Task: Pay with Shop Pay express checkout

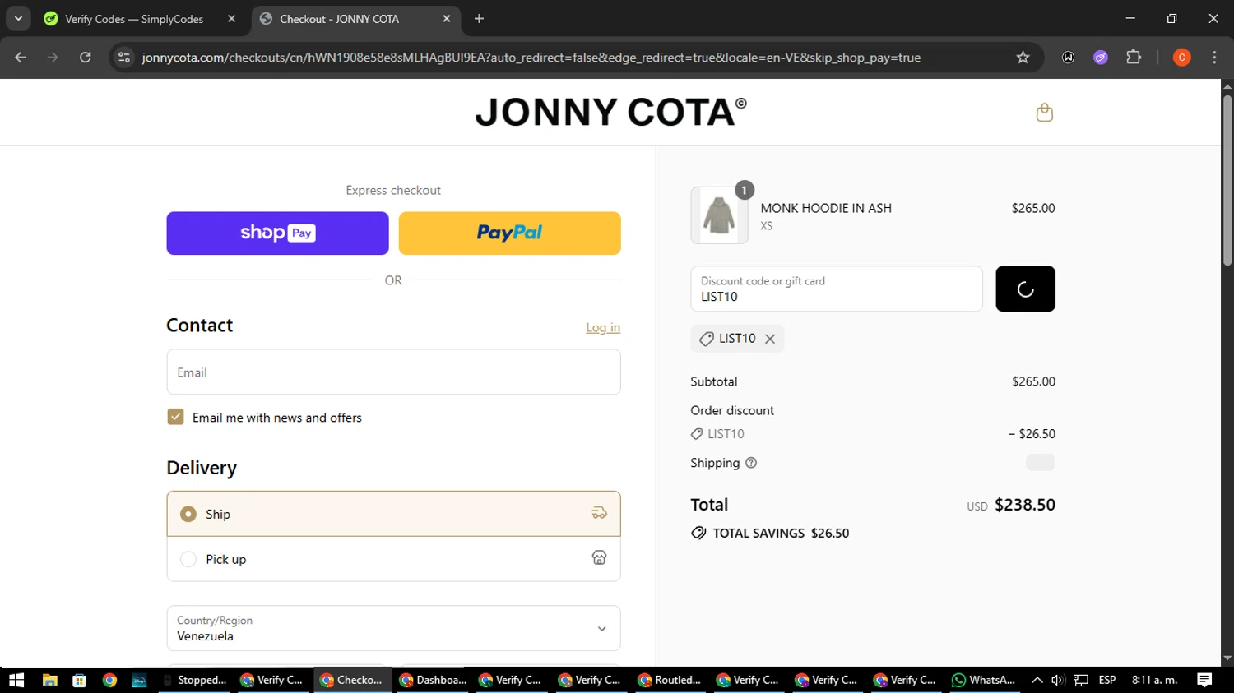Action: [277, 233]
